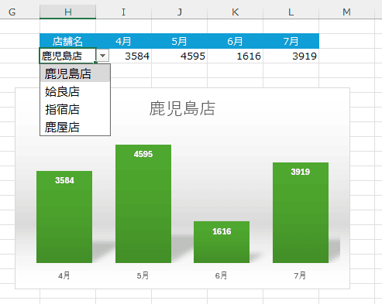Screen dimensions: 382x304
Task: Click column M header
Action: pyautogui.click(x=346, y=12)
